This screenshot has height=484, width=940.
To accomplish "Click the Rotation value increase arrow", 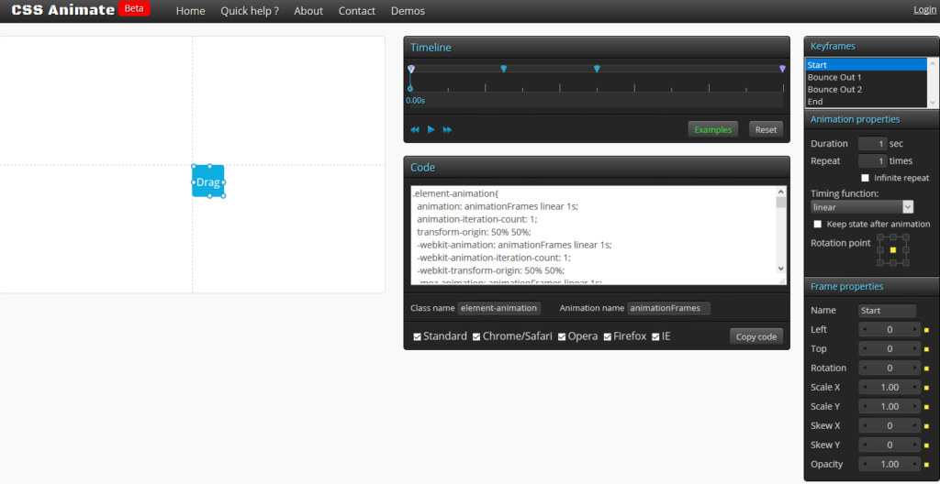I will click(x=914, y=368).
